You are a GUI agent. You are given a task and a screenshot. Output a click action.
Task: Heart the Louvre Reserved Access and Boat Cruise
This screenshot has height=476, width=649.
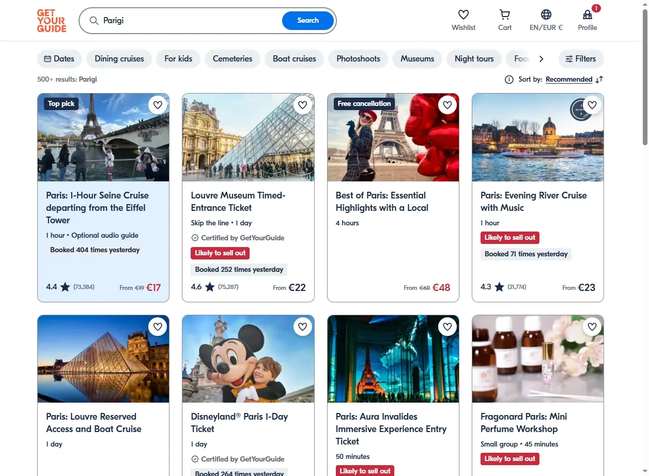tap(158, 327)
